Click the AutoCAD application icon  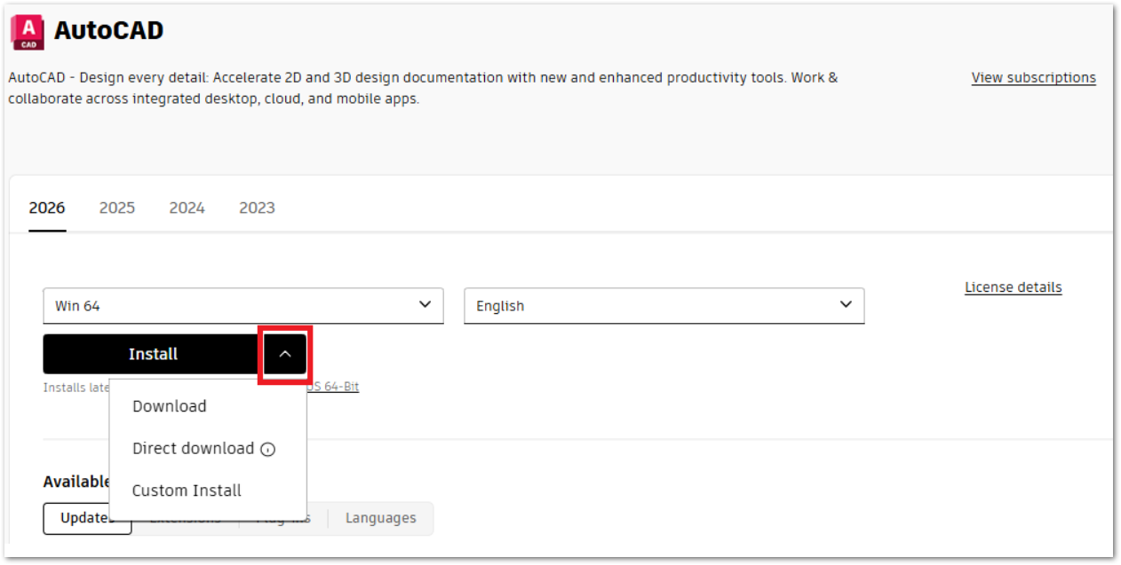pos(28,28)
